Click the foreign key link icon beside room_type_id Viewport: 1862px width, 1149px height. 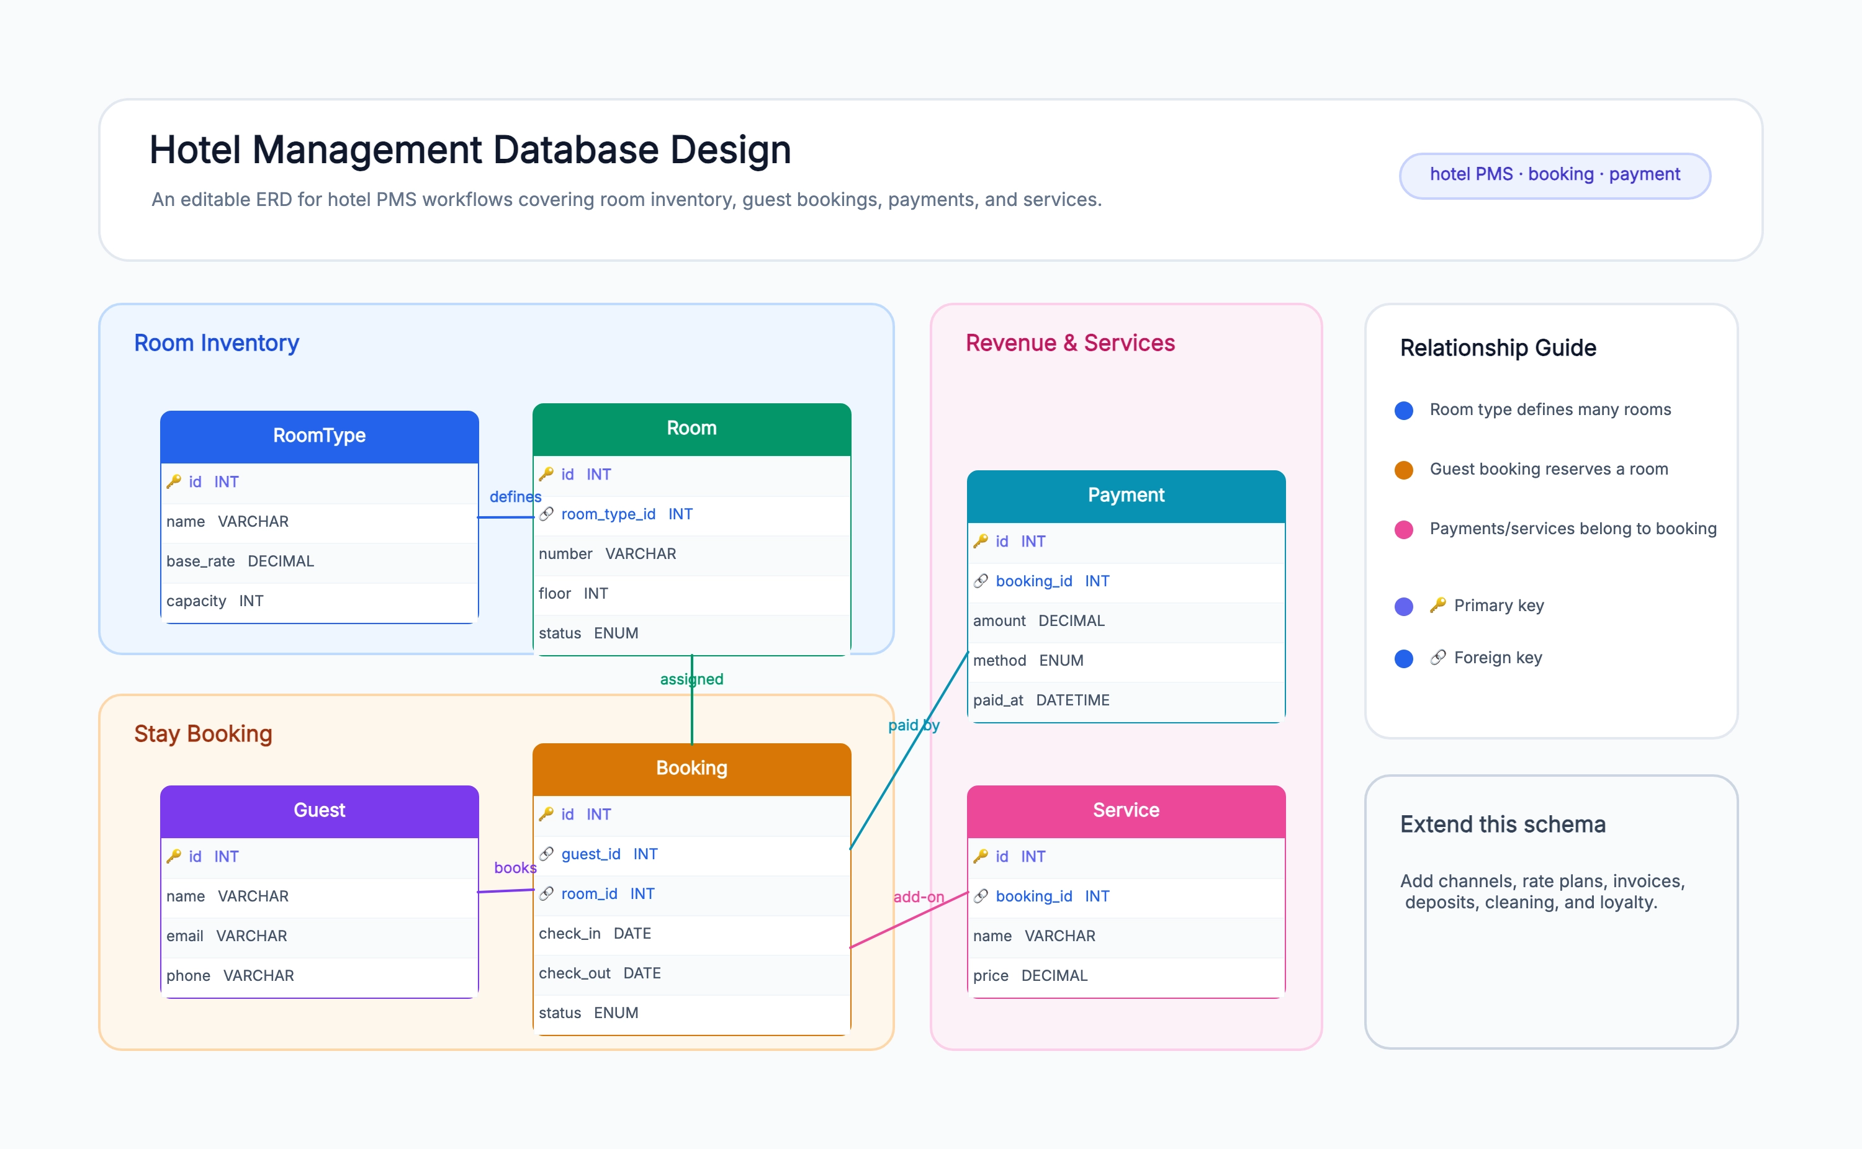point(546,514)
